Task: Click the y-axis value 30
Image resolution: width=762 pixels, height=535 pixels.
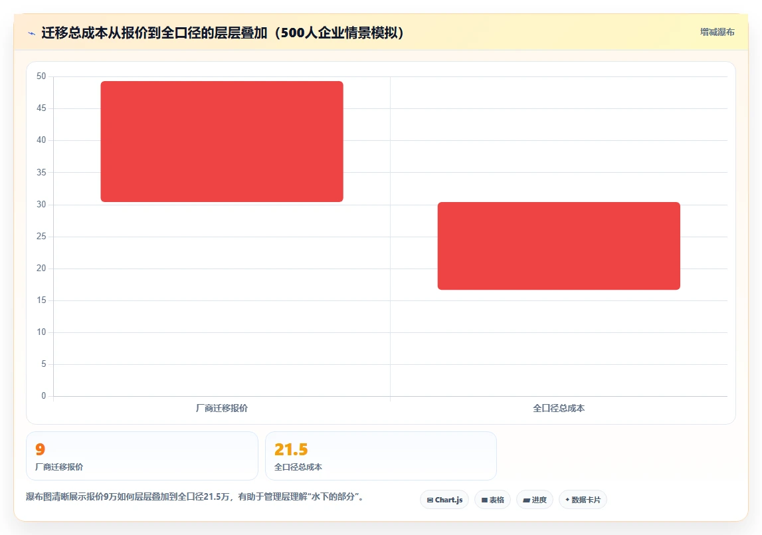Action: pyautogui.click(x=41, y=204)
